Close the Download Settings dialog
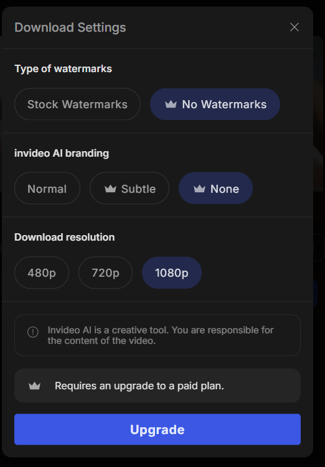Image resolution: width=325 pixels, height=467 pixels. coord(294,27)
